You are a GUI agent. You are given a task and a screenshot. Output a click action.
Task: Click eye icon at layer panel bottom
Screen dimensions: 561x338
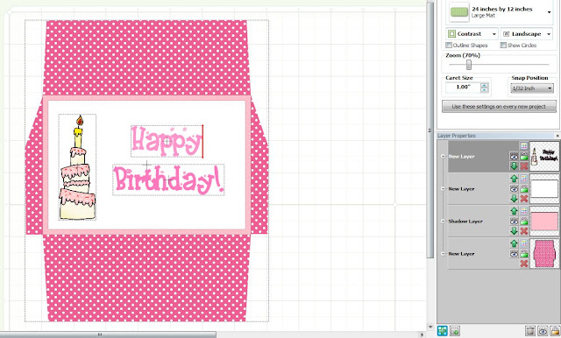[543, 331]
